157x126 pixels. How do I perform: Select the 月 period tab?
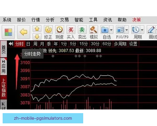42,44
